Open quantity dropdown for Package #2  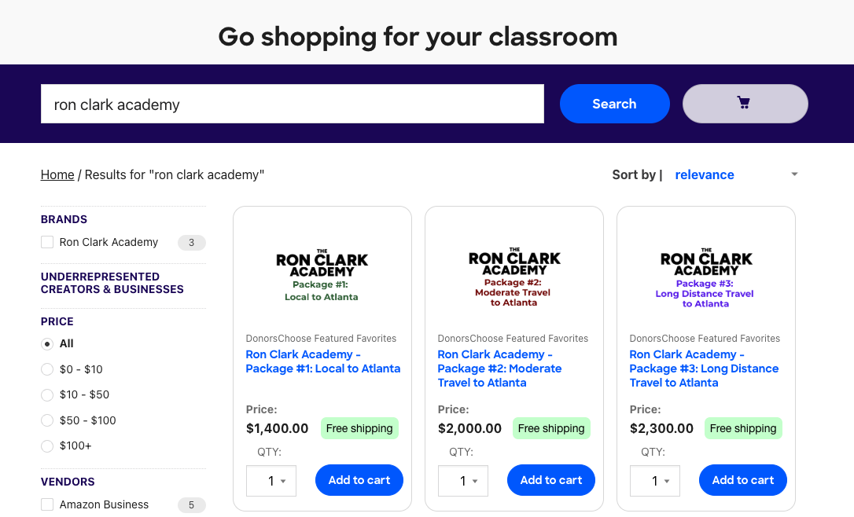click(463, 481)
